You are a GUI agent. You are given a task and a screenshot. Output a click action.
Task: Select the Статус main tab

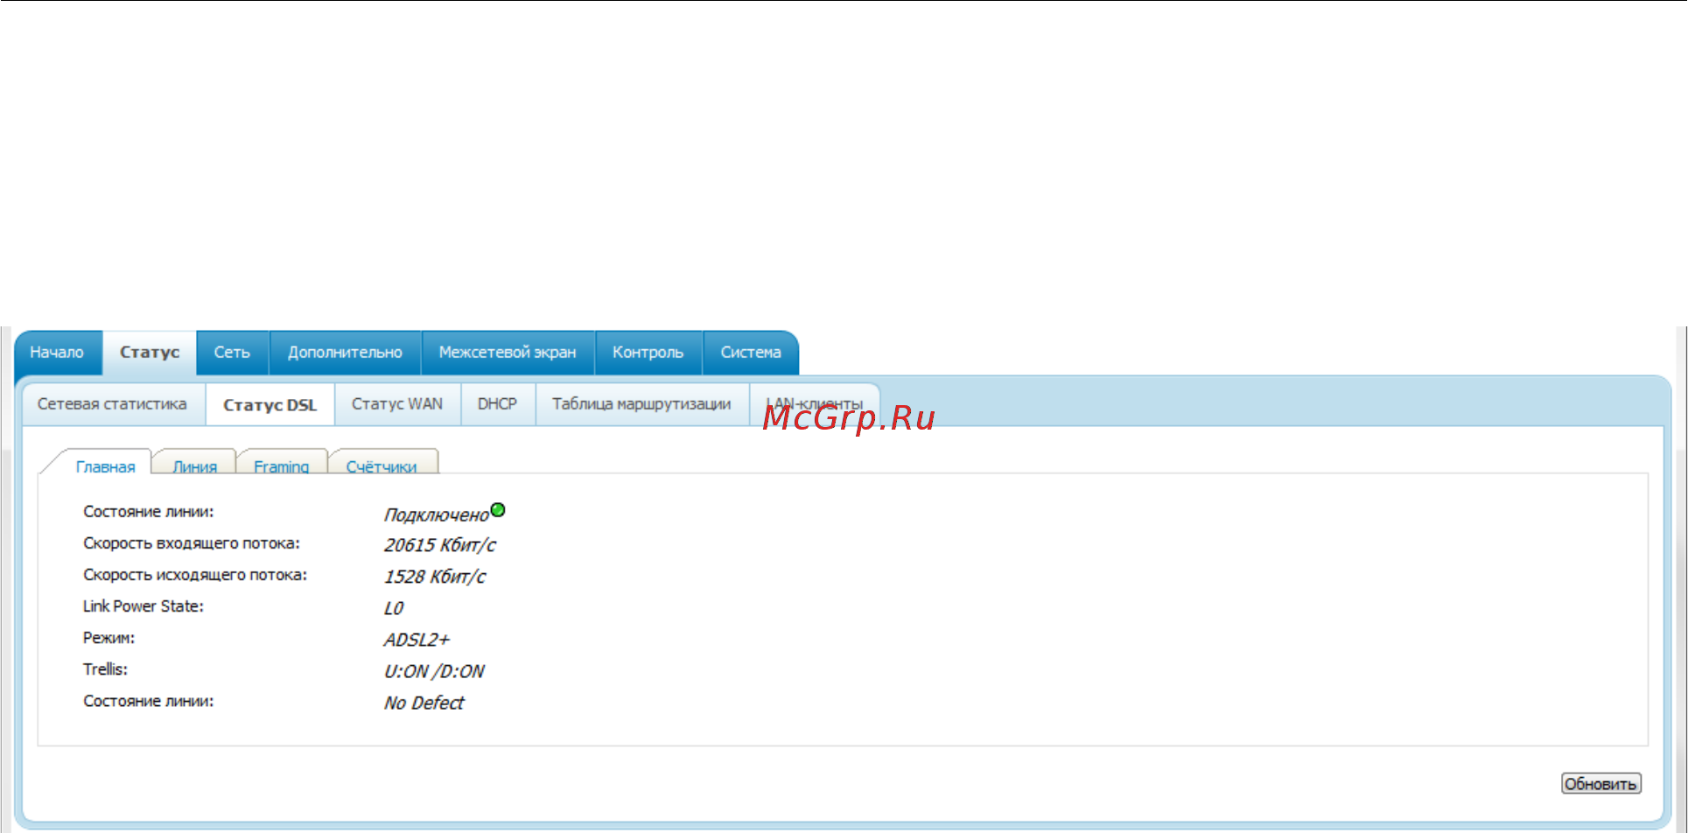coord(150,353)
